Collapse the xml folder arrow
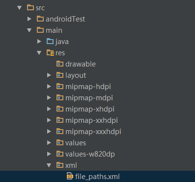The height and width of the screenshot is (182, 195). [49, 165]
